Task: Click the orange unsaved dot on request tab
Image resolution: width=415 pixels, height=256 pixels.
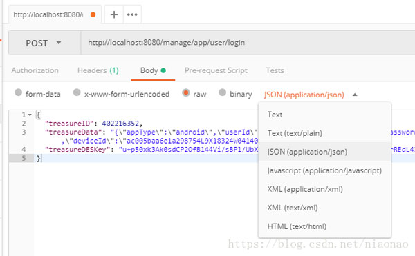Action: coord(93,14)
